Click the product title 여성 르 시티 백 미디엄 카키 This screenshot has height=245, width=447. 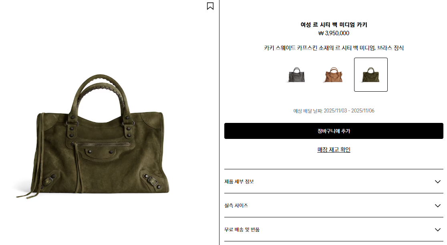click(334, 25)
